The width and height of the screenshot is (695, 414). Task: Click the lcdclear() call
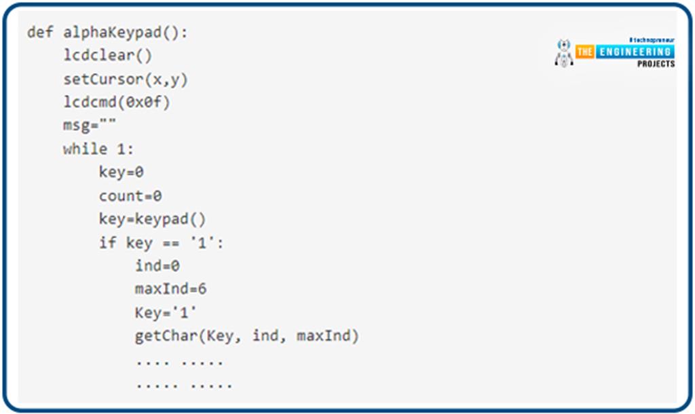coord(108,56)
